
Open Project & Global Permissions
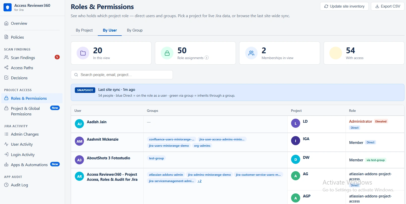(32, 111)
